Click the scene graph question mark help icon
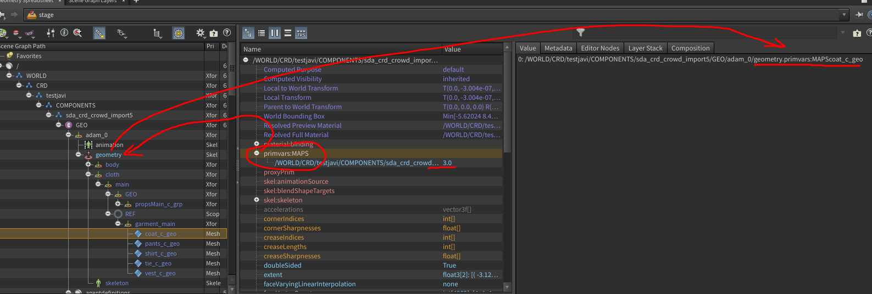This screenshot has height=294, width=872. click(x=226, y=33)
